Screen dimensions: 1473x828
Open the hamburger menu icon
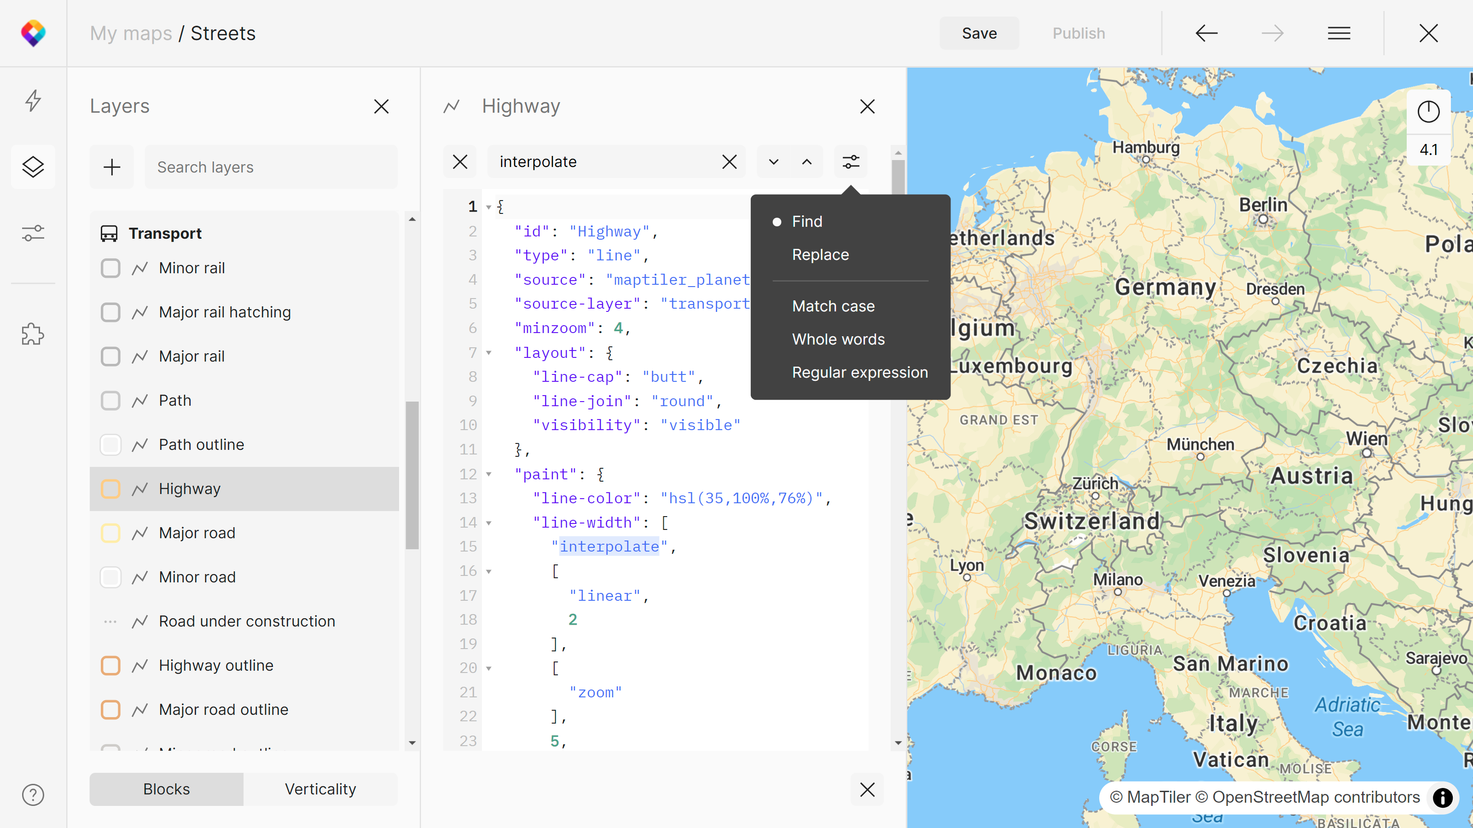(1339, 33)
